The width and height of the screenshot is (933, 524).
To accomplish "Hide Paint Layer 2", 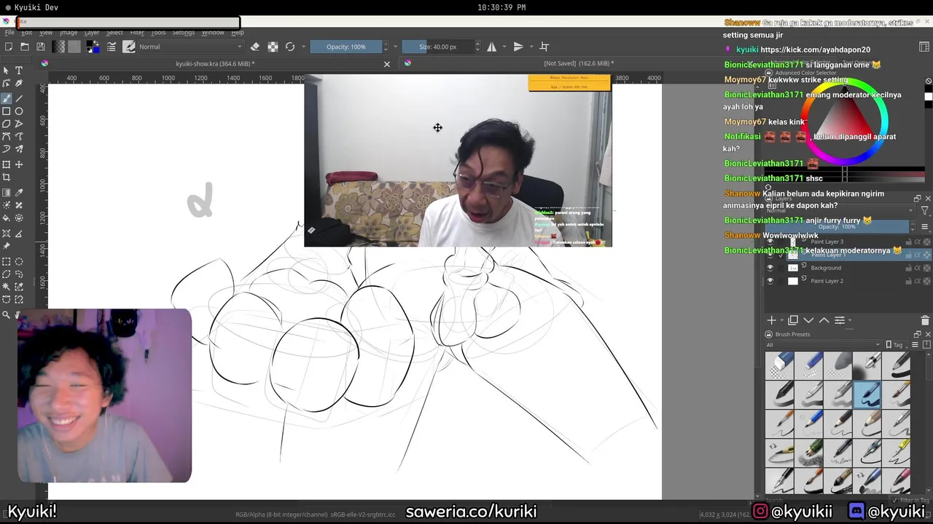I will coord(770,281).
